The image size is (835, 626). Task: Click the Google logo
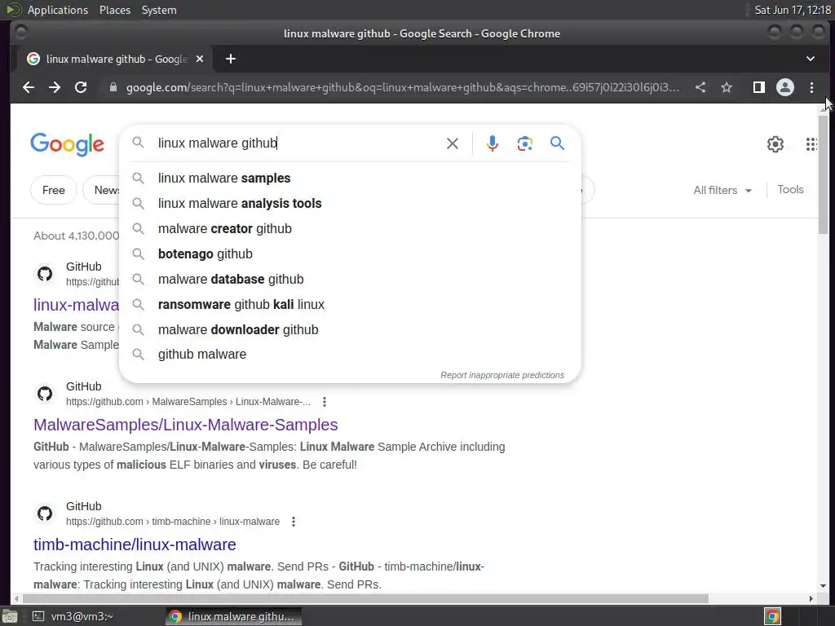coord(67,144)
